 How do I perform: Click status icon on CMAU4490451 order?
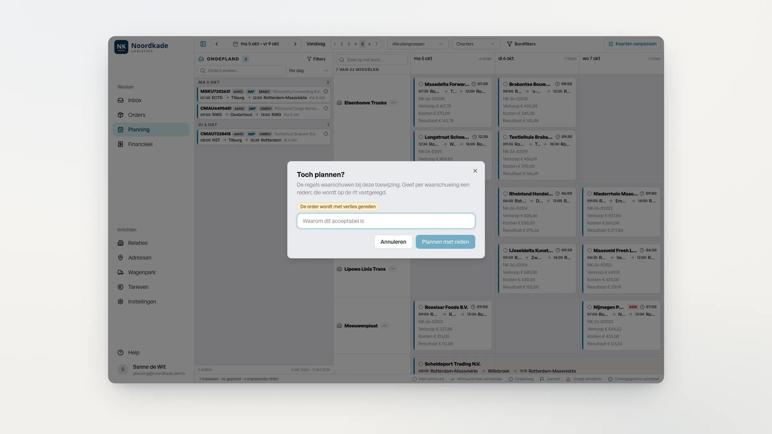pos(326,108)
